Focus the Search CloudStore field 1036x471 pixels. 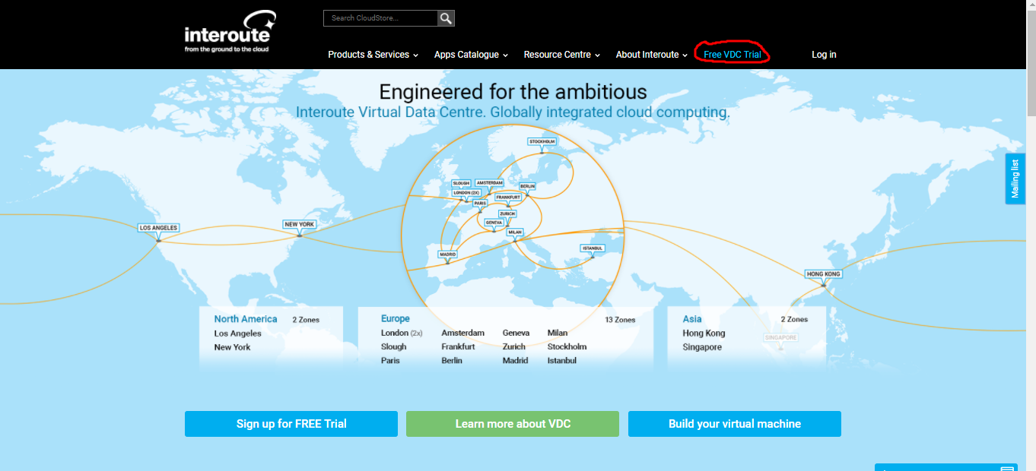point(380,18)
